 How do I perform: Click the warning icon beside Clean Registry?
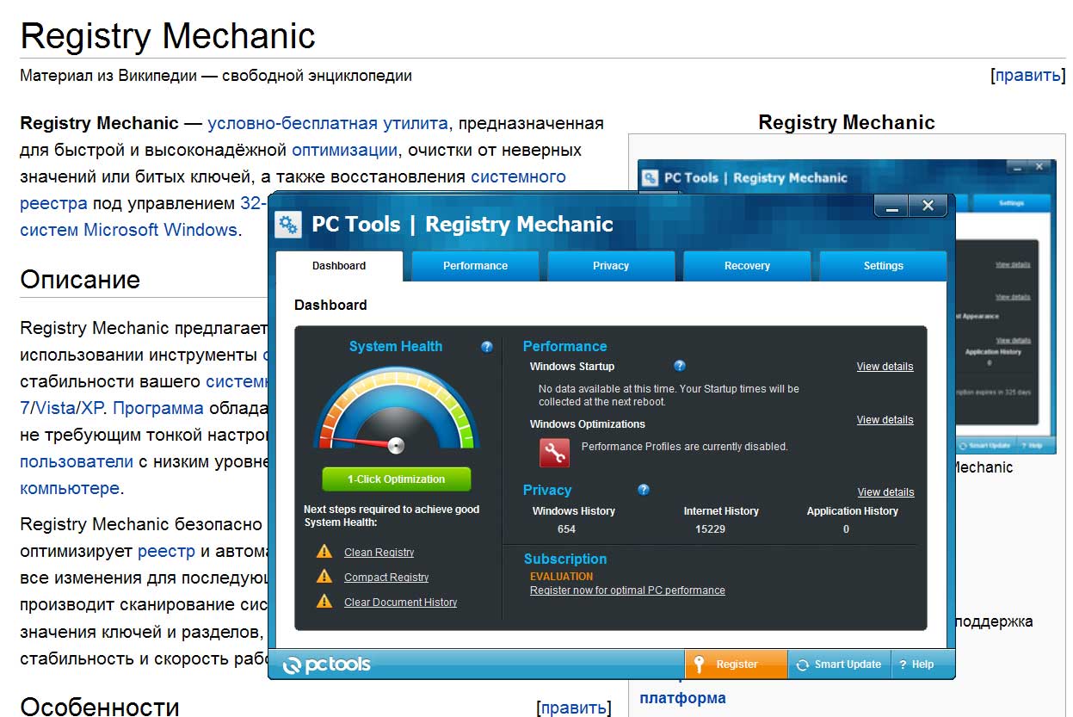324,551
